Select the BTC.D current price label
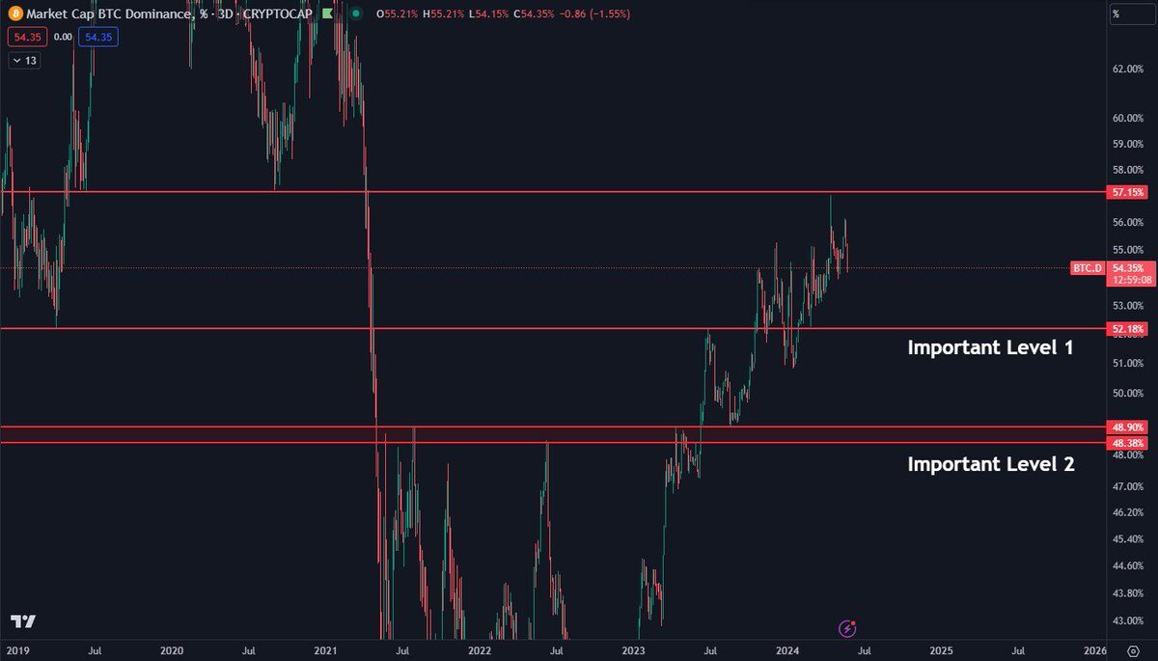 click(x=1088, y=267)
